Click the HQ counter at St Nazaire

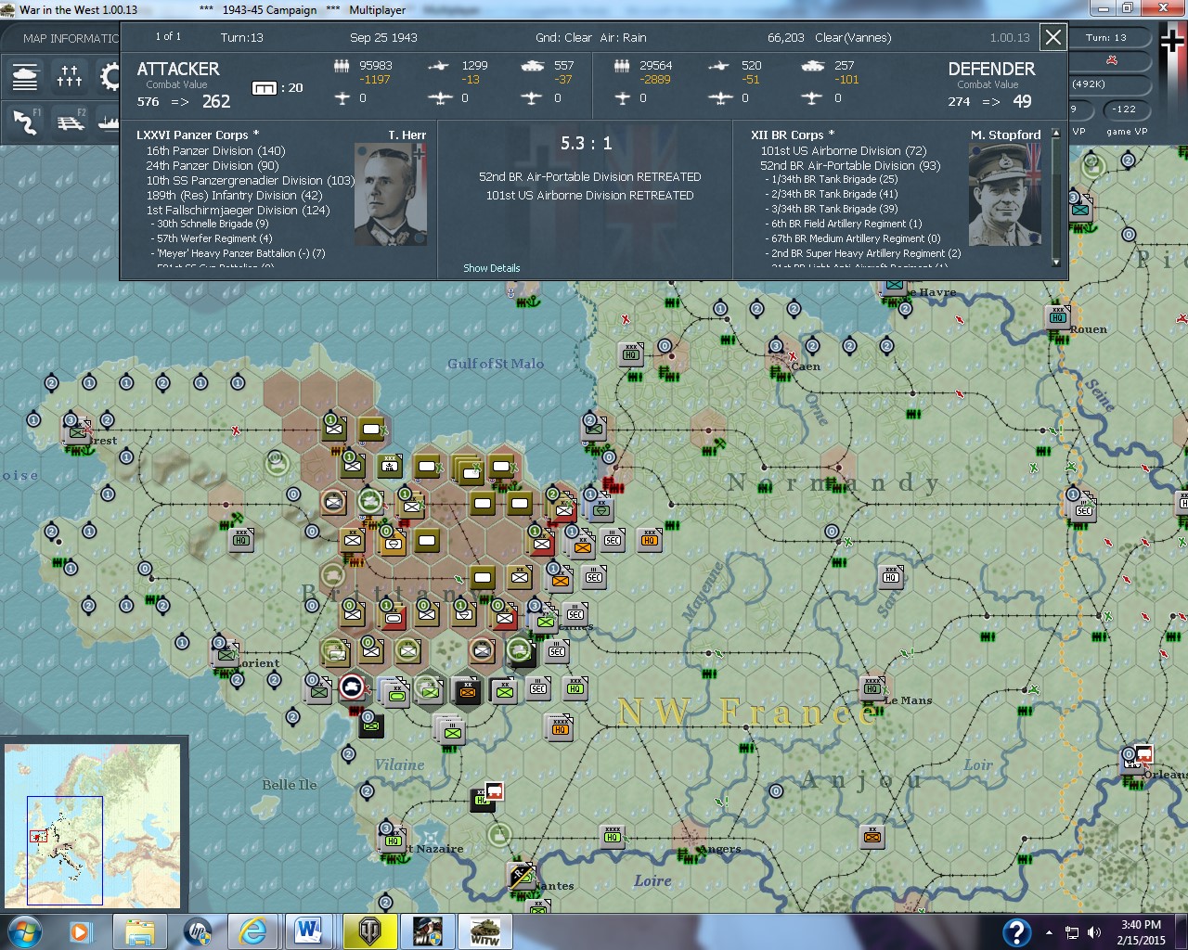pos(393,841)
